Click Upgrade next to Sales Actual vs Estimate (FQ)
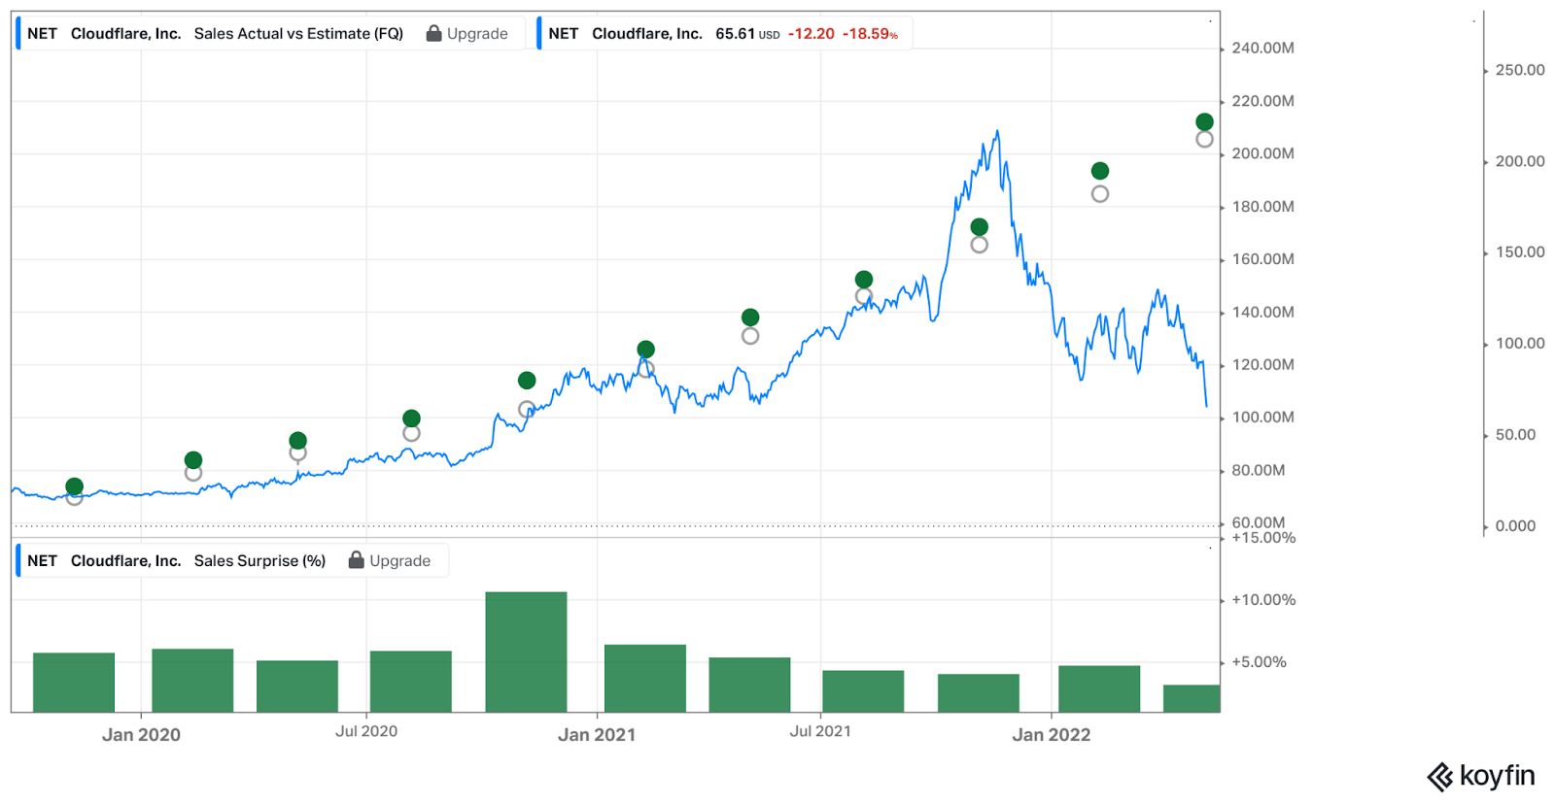 coord(477,33)
